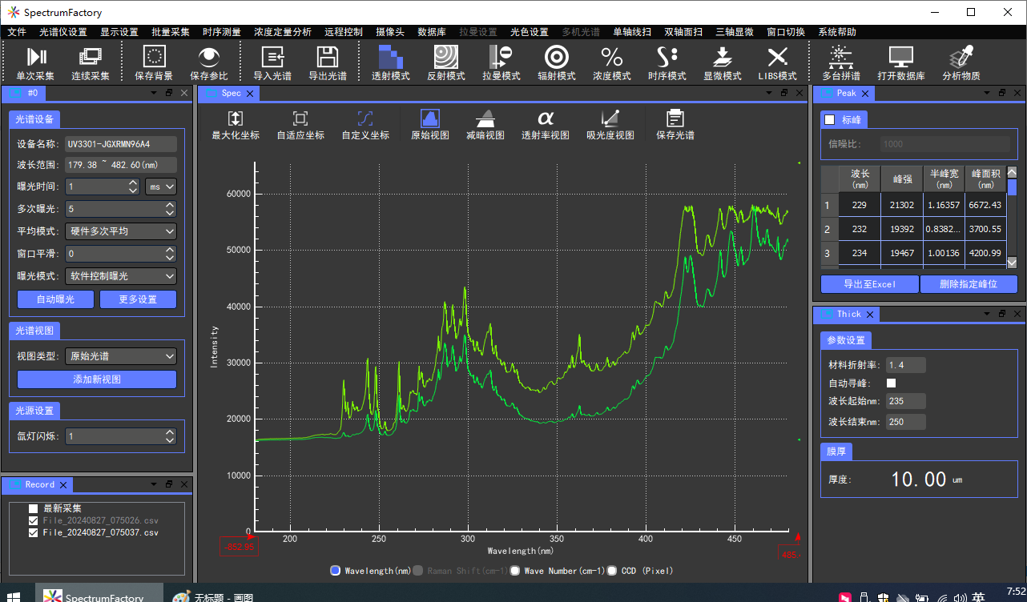Click the 保存背景 save background icon
Image resolution: width=1027 pixels, height=602 pixels.
click(154, 58)
